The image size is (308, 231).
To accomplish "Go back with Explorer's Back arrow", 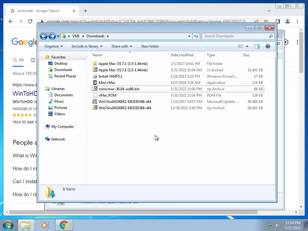I will point(44,36).
